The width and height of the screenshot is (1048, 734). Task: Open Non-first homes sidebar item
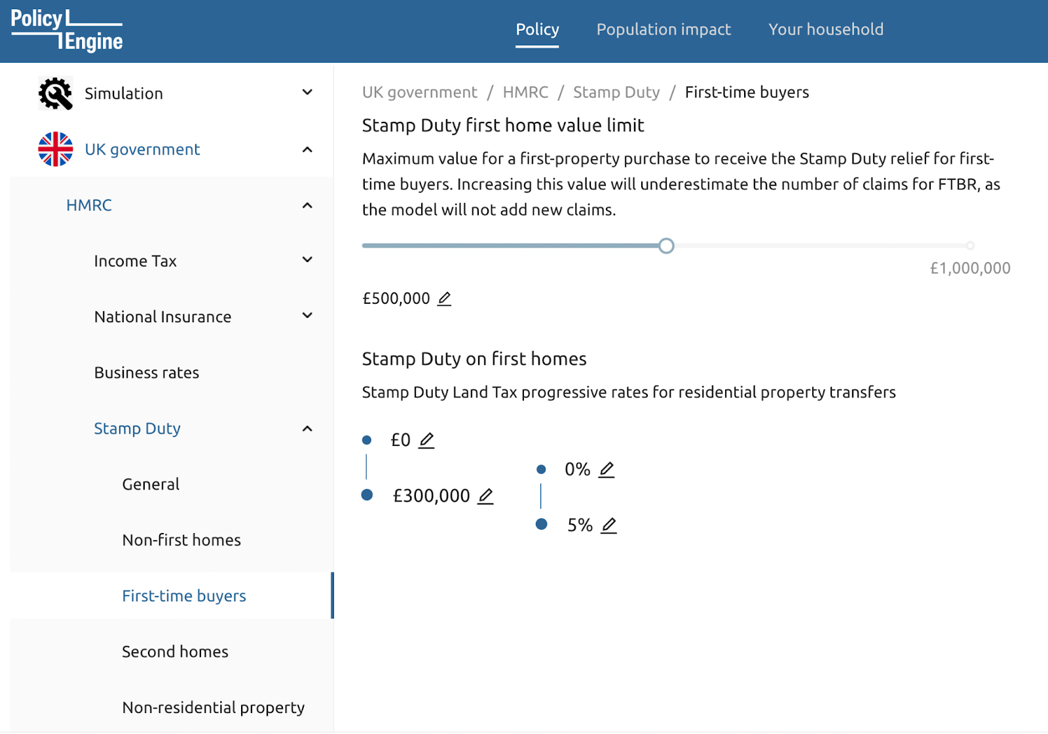point(181,540)
